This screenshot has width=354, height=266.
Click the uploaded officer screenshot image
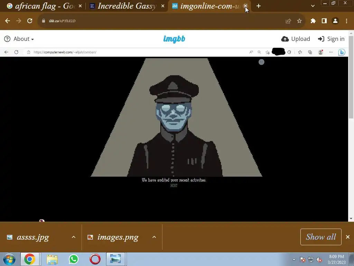(174, 135)
